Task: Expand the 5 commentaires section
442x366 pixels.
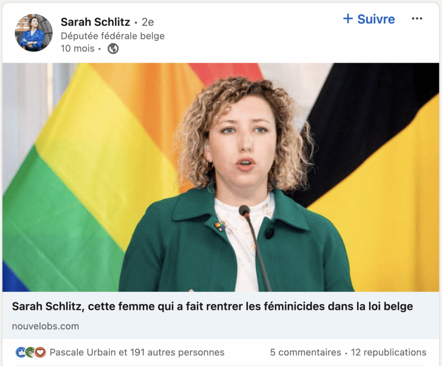Action: [x=306, y=352]
